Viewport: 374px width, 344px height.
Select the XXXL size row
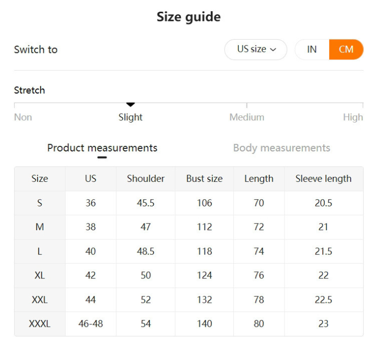point(40,324)
